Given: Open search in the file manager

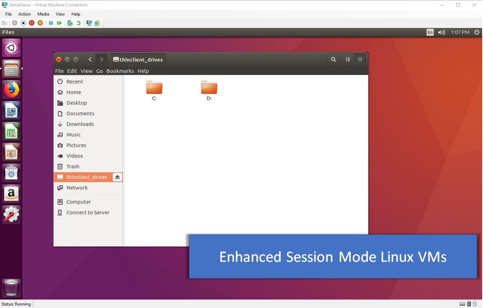Looking at the screenshot, I should tap(333, 59).
